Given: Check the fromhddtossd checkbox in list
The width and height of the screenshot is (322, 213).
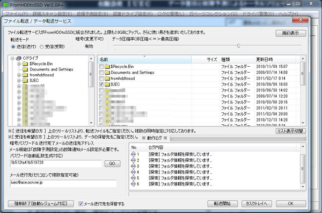Looking at the screenshot, I should [101, 79].
